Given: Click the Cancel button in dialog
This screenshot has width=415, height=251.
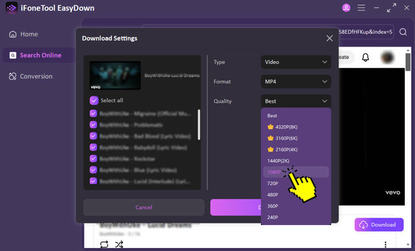Looking at the screenshot, I should (x=144, y=207).
